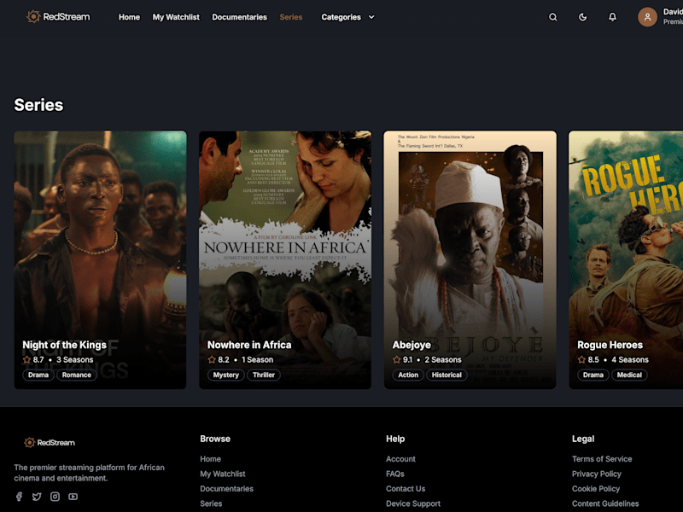
Task: Open notifications bell icon
Action: 612,17
